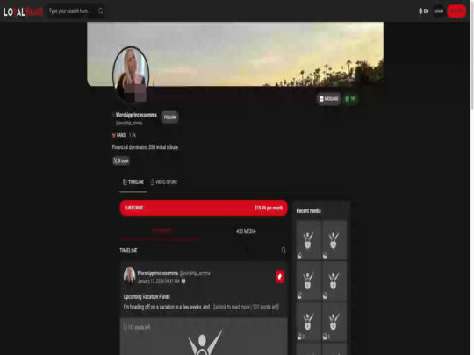Send a tip with green Tip button
474x355 pixels.
[350, 99]
